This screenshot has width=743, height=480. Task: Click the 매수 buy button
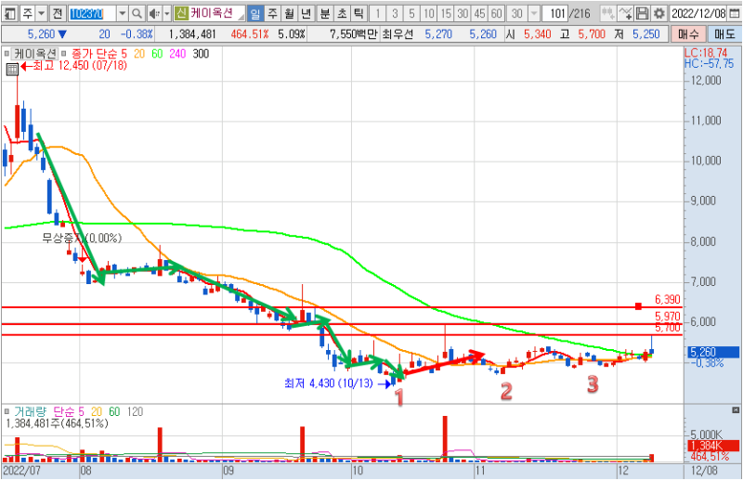click(x=688, y=34)
